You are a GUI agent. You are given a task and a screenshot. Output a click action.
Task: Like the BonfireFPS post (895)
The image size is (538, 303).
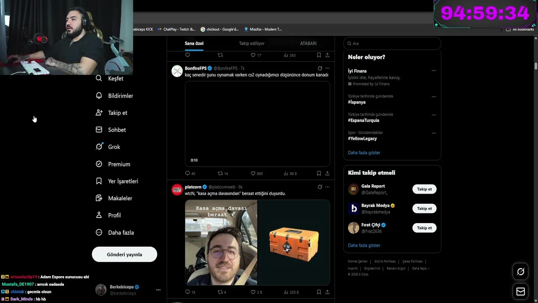[x=256, y=173]
